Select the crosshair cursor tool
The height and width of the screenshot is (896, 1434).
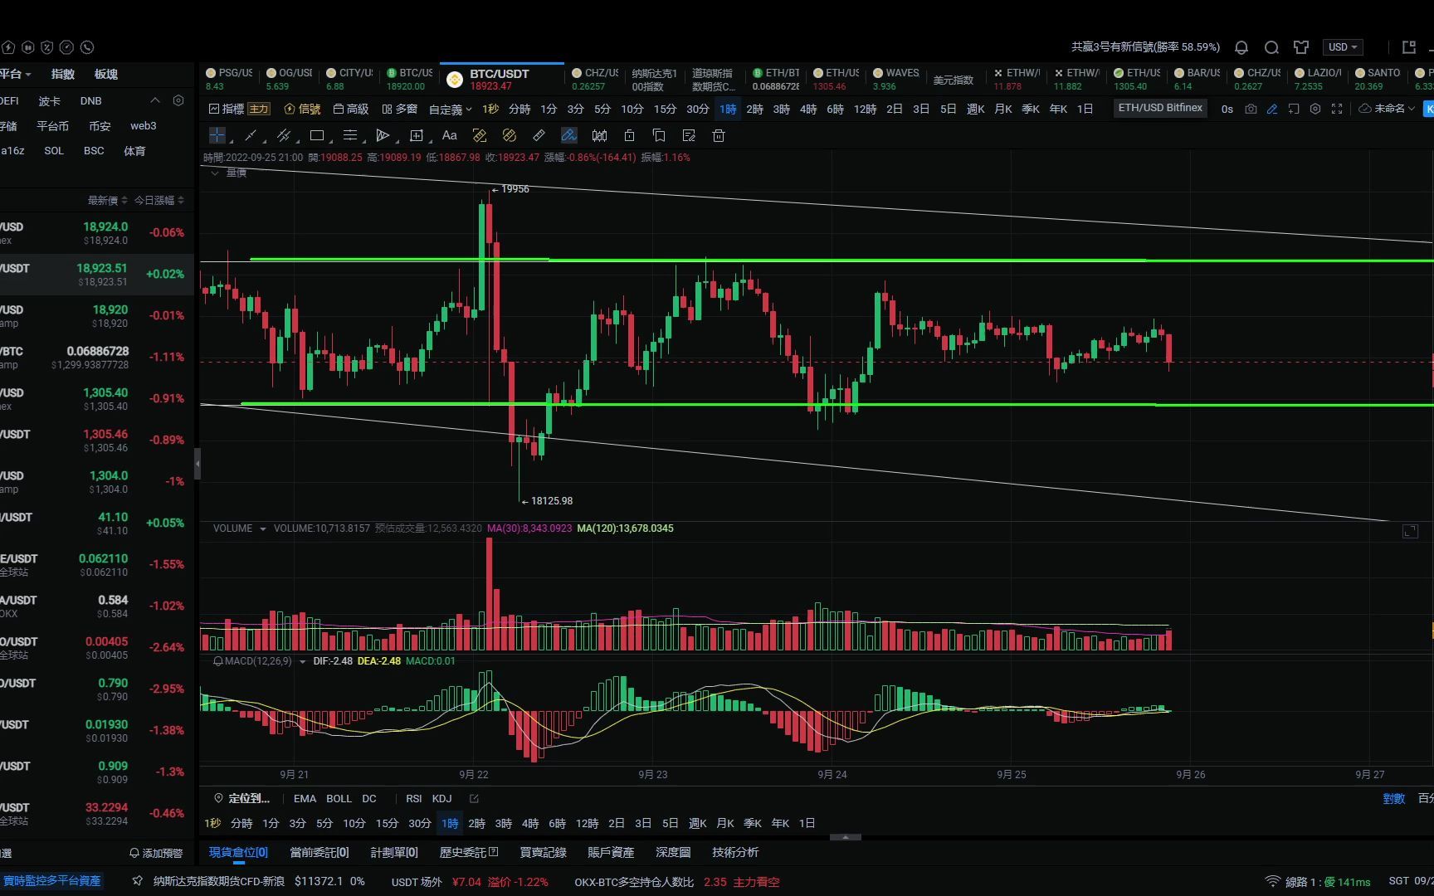217,135
